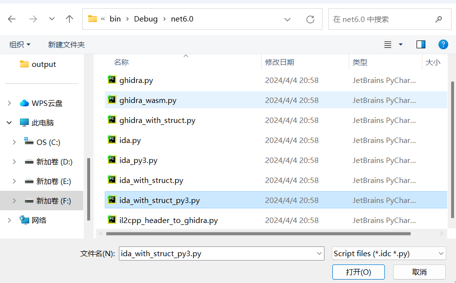Click the file list vertical scrollbar
The width and height of the screenshot is (456, 283).
pyautogui.click(x=452, y=150)
